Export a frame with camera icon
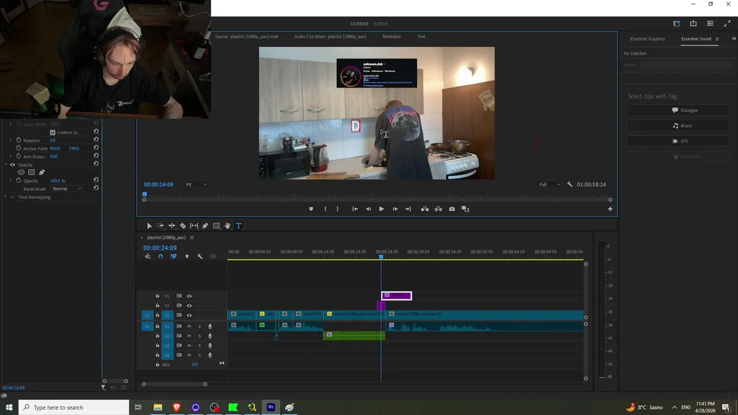The width and height of the screenshot is (738, 415). pyautogui.click(x=452, y=209)
